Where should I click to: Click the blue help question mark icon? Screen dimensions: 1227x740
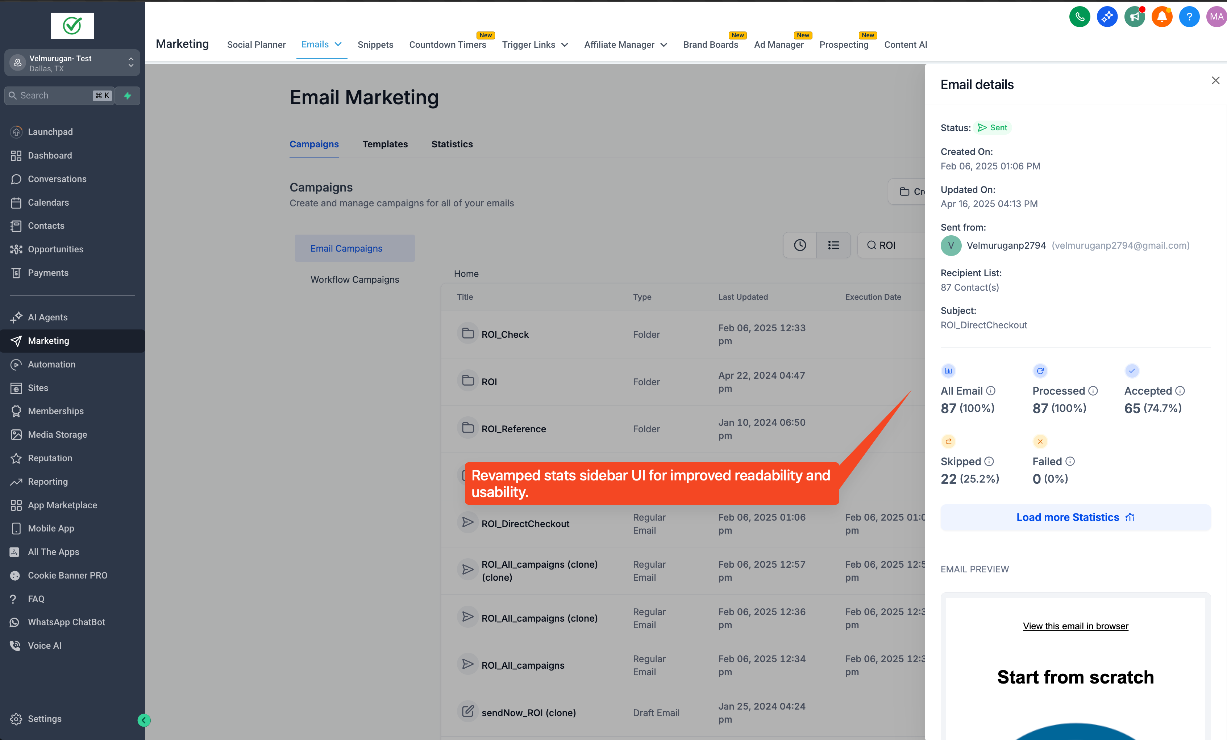tap(1189, 17)
